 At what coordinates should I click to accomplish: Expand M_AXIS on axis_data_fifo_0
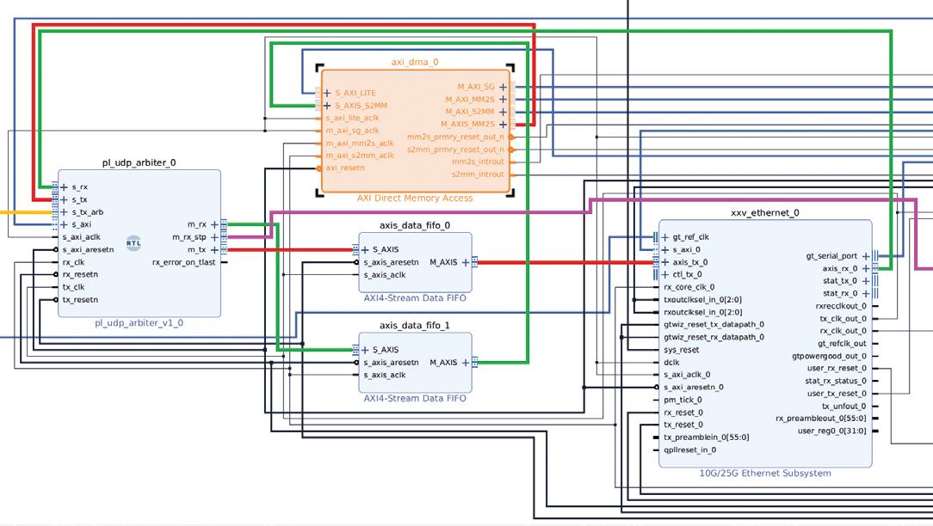point(466,262)
